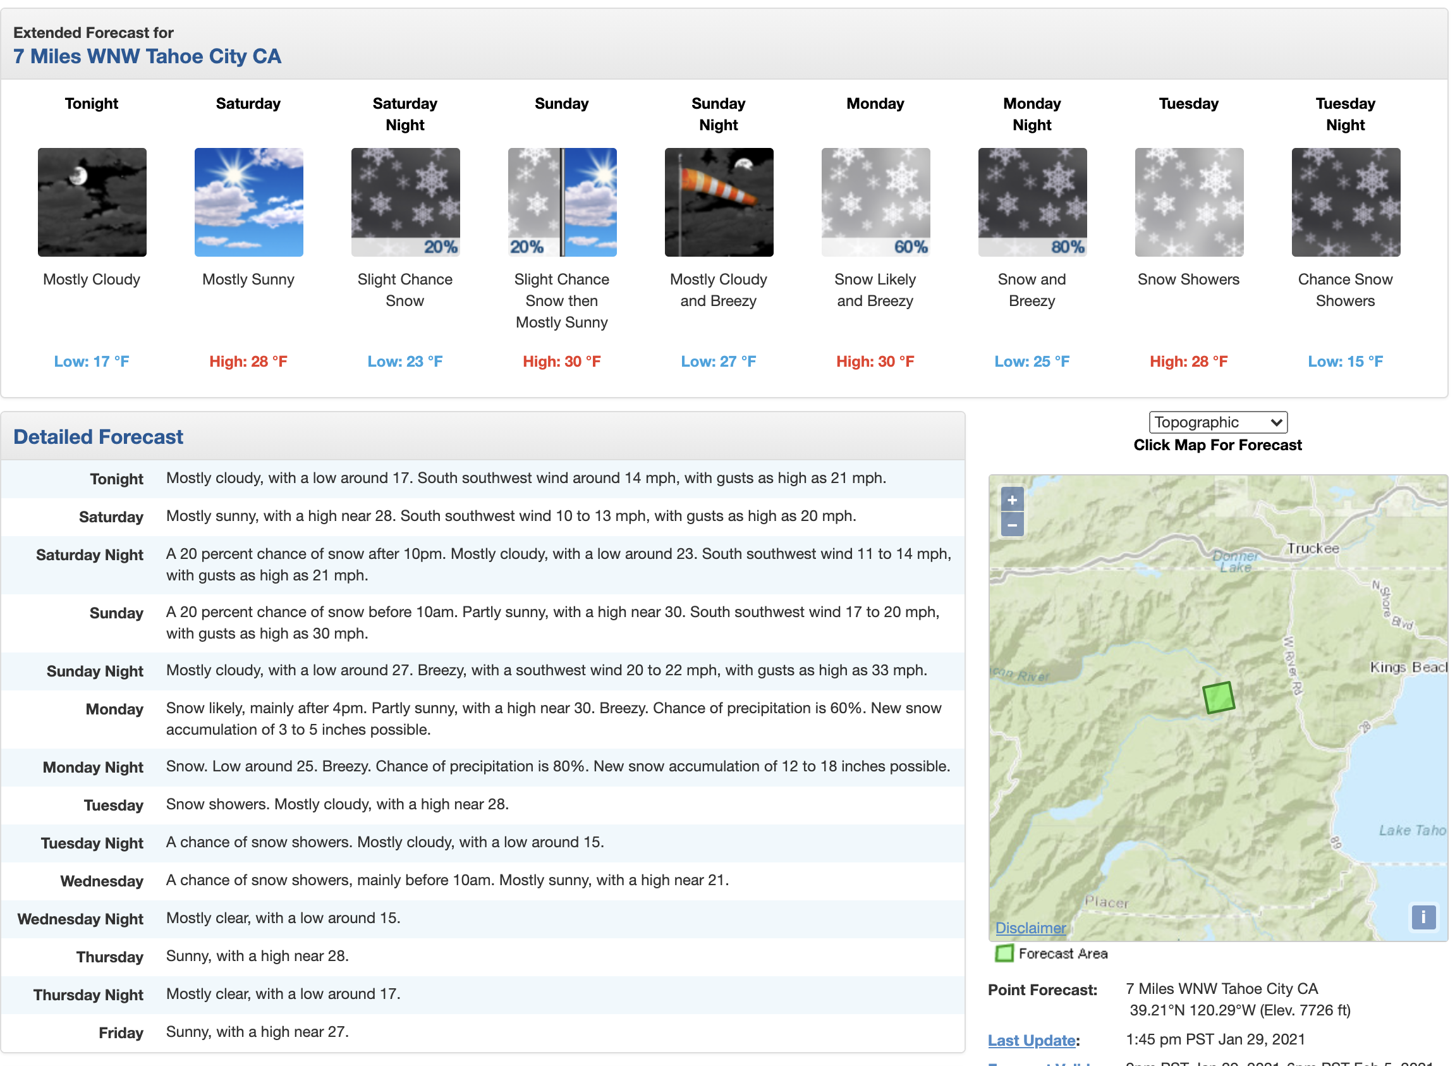Click 'Mostly Sunny' caption under Saturday
1455x1066 pixels.
[248, 280]
